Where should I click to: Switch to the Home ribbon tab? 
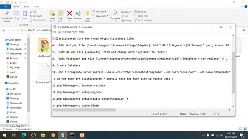(x=16, y=7)
